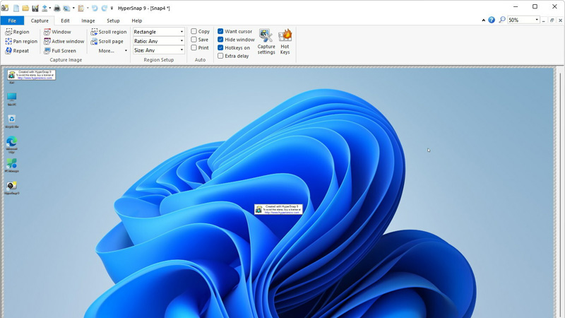Click the HyperSnap watermark stamp in image center
Image resolution: width=565 pixels, height=318 pixels.
click(x=278, y=210)
